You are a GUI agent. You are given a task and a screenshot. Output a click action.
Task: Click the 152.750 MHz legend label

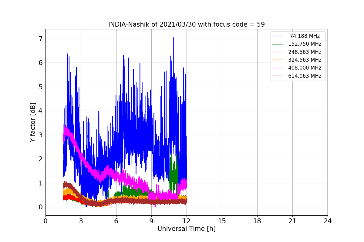tap(305, 44)
